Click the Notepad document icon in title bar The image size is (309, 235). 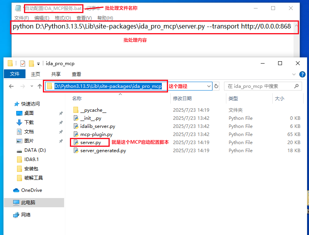click(18, 8)
